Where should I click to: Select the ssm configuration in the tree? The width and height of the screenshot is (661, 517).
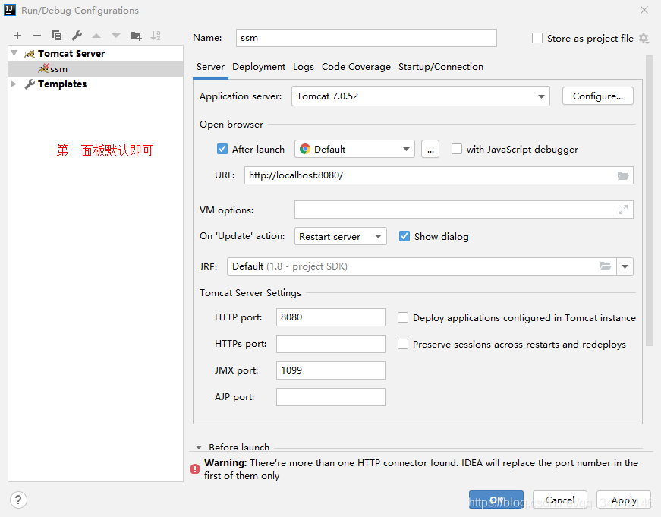point(96,69)
